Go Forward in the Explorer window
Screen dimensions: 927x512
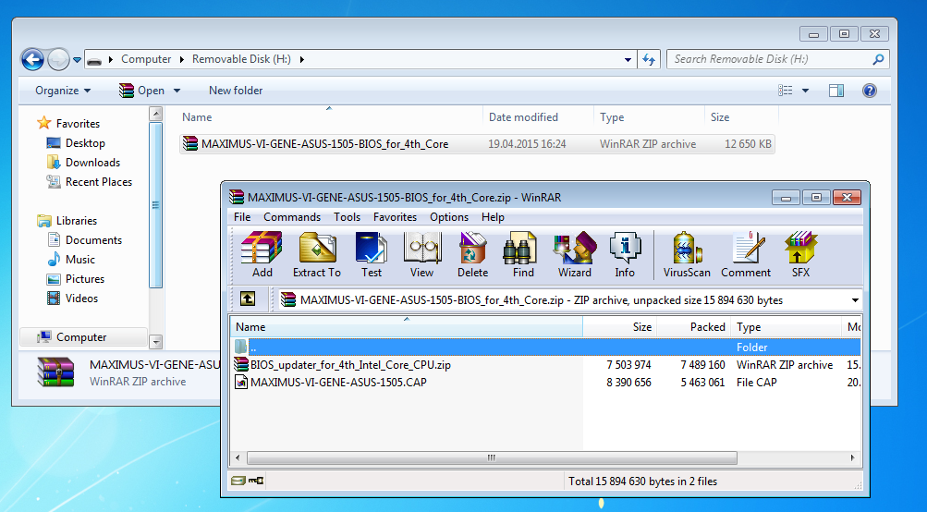(x=58, y=59)
